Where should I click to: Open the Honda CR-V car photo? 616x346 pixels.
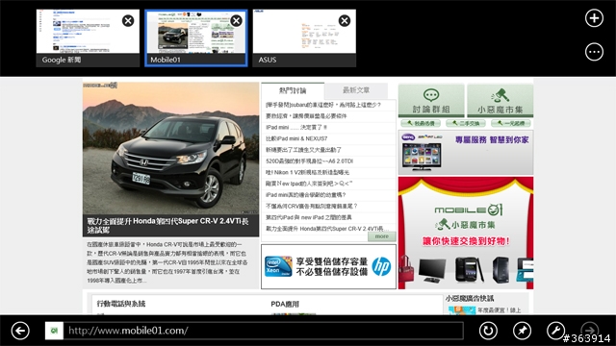pyautogui.click(x=170, y=148)
